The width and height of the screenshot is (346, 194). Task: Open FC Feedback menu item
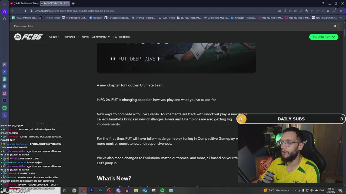pos(122,37)
